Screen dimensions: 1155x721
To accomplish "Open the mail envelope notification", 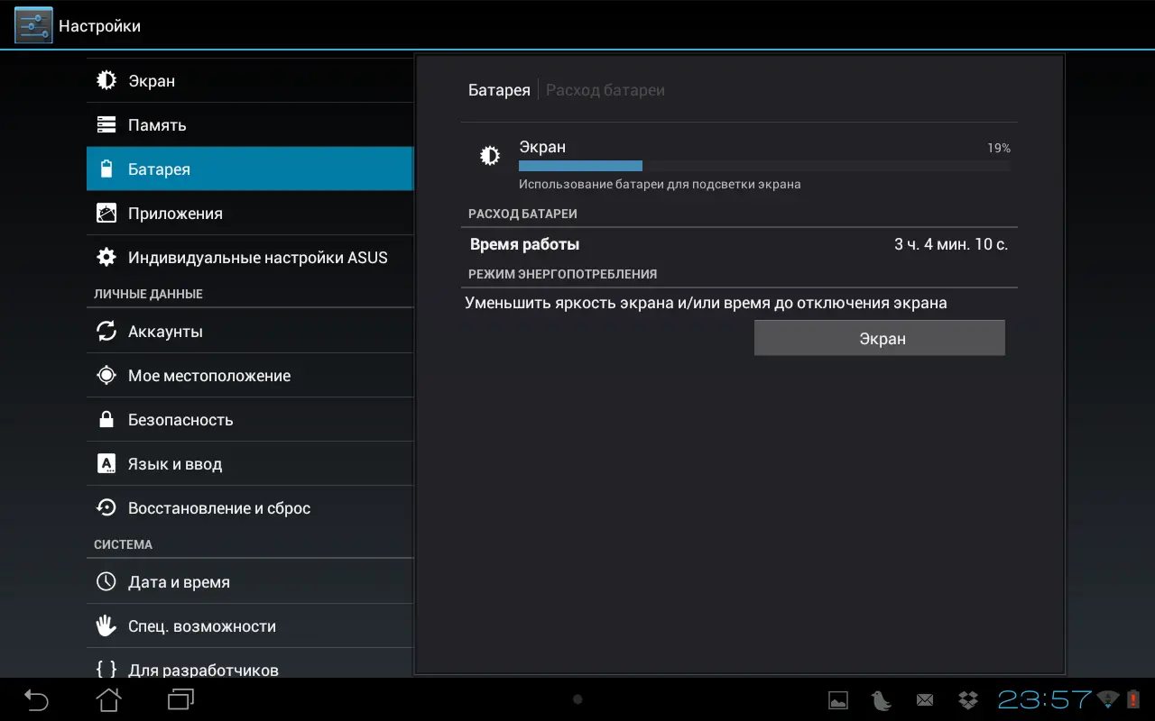I will tap(925, 699).
